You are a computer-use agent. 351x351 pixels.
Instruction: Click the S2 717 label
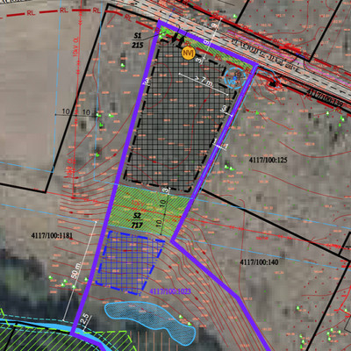coord(137,220)
